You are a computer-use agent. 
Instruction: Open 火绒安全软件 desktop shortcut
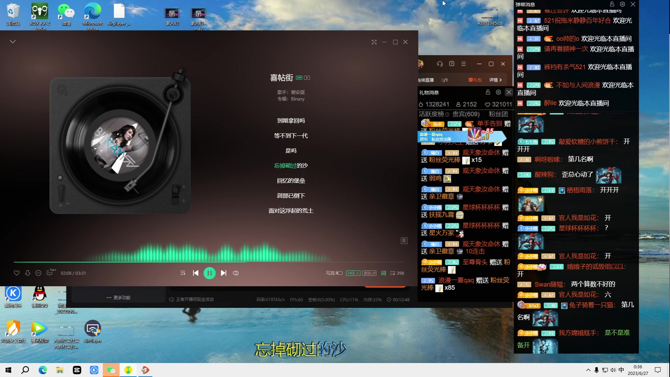pyautogui.click(x=13, y=332)
